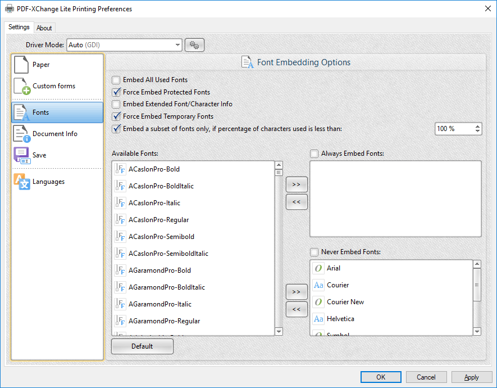Uncheck Force Embed Temporary Fonts
The width and height of the screenshot is (497, 388).
tap(116, 116)
